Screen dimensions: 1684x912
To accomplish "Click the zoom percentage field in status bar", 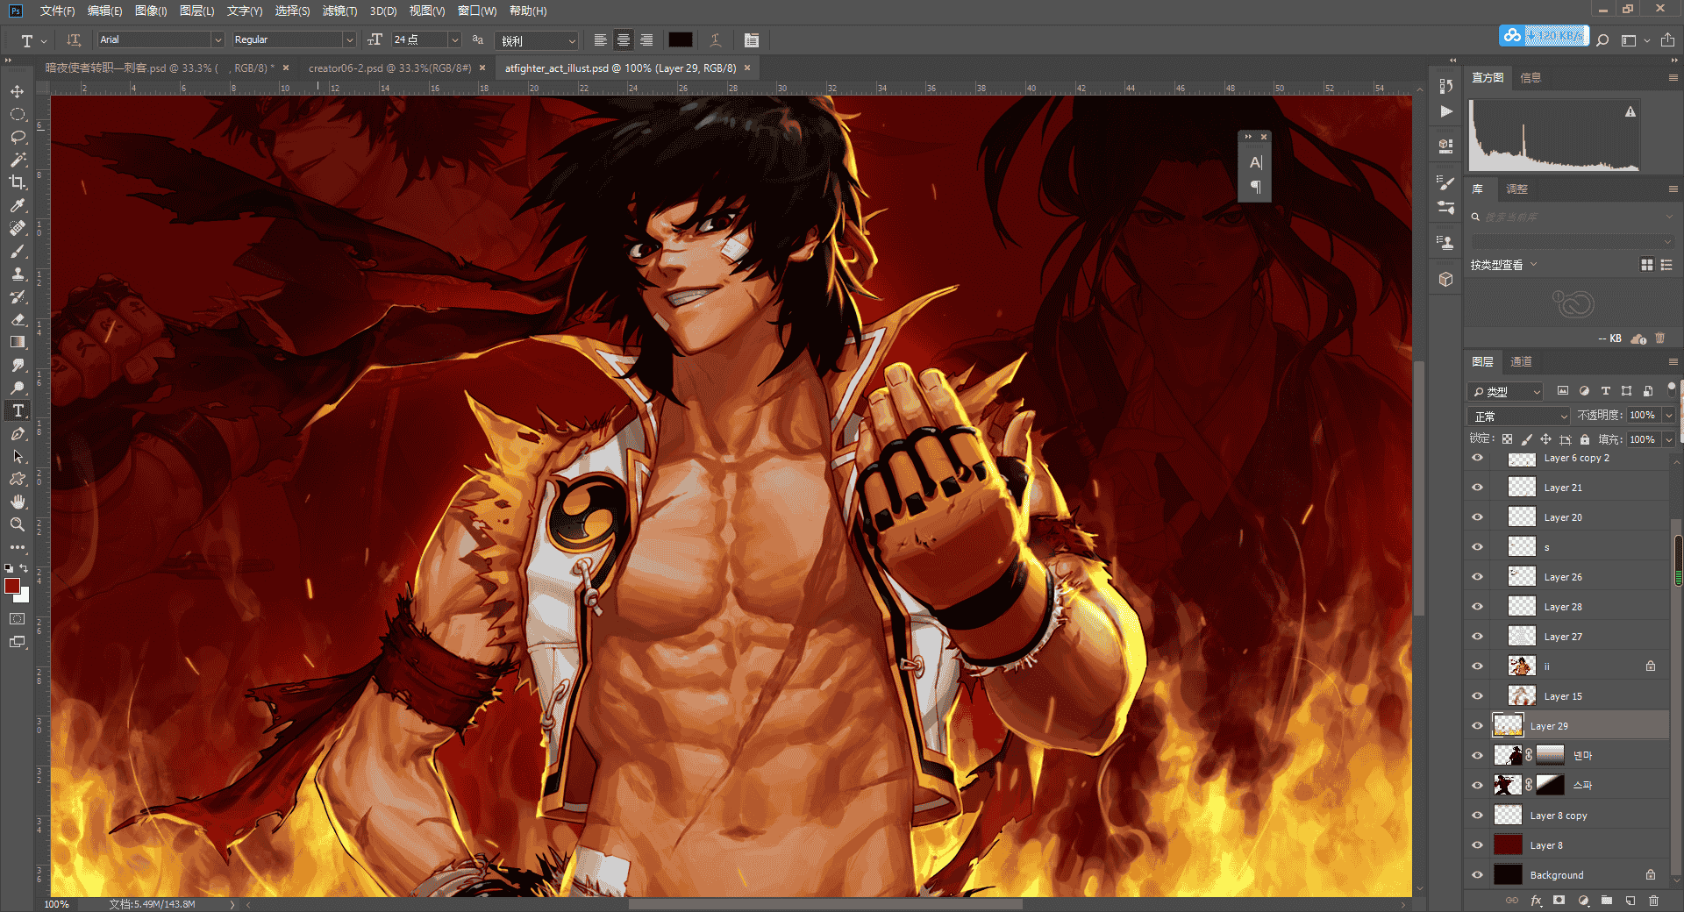I will click(58, 904).
